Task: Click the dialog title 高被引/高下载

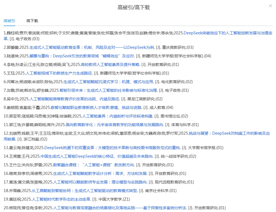Action: click(134, 7)
